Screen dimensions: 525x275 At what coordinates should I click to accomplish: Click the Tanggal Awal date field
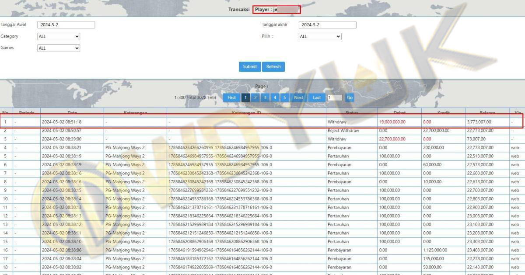[x=66, y=25]
